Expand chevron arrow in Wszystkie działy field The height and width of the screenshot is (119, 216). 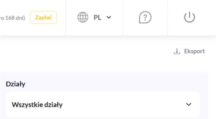click(x=189, y=104)
